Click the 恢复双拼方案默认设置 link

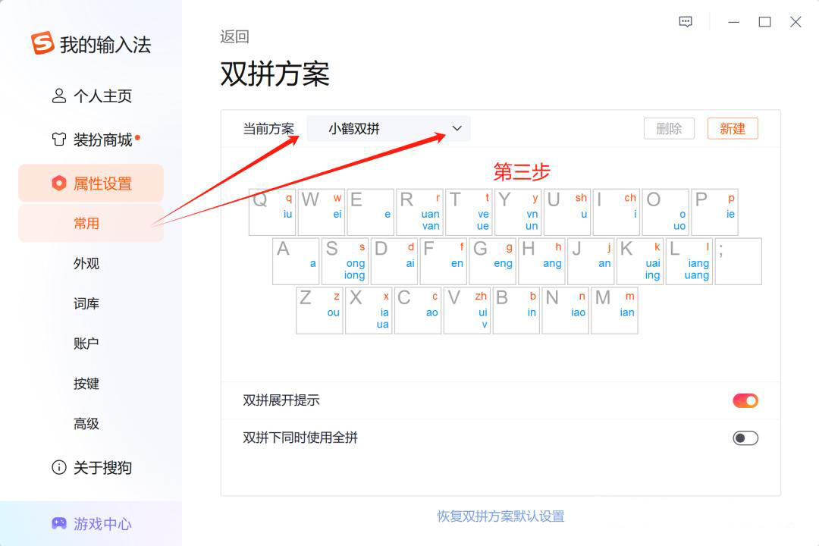(501, 516)
